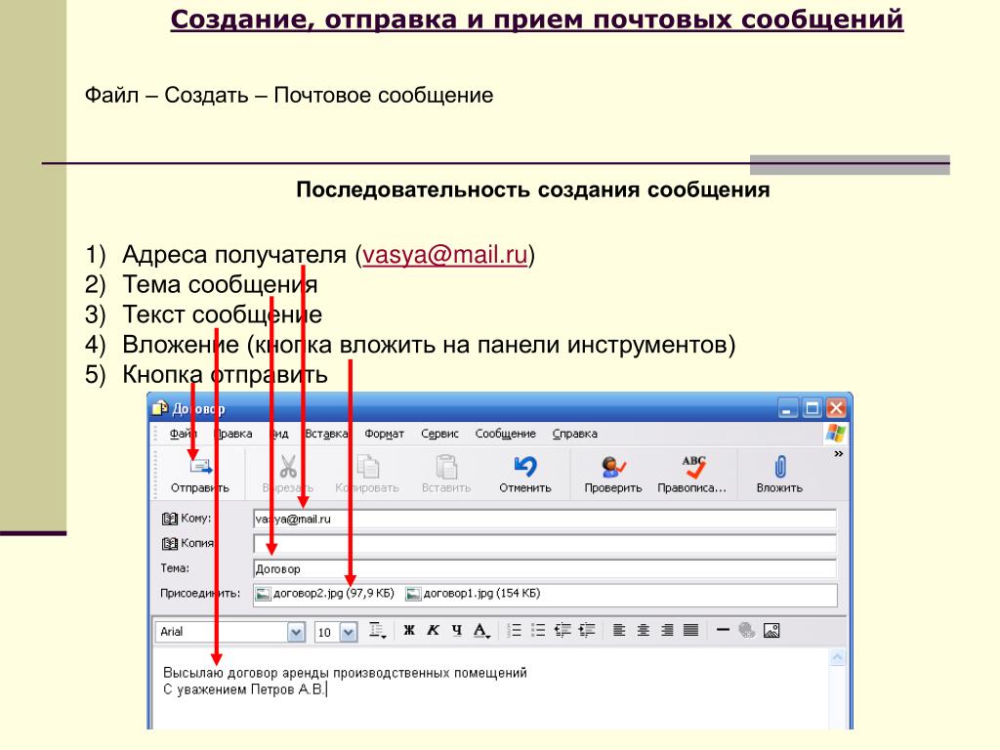Open the font size 10 dropdown
The width and height of the screenshot is (1000, 750).
pyautogui.click(x=349, y=632)
